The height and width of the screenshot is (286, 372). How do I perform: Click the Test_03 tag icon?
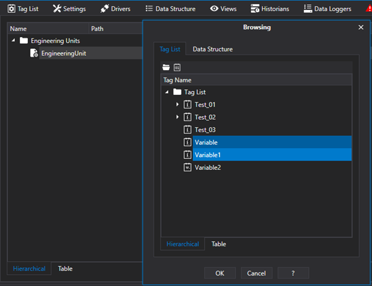tap(187, 130)
